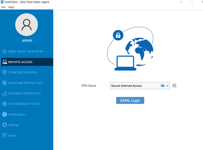Click the VPN Name label

pyautogui.click(x=89, y=86)
